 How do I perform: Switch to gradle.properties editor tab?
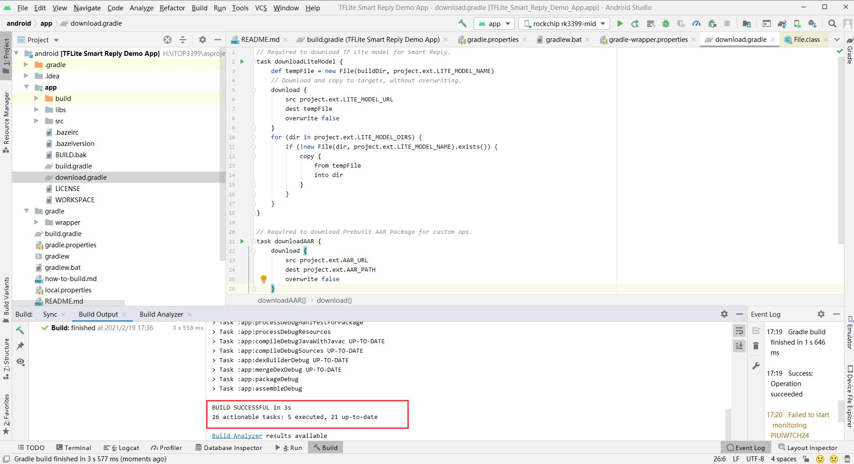coord(492,40)
